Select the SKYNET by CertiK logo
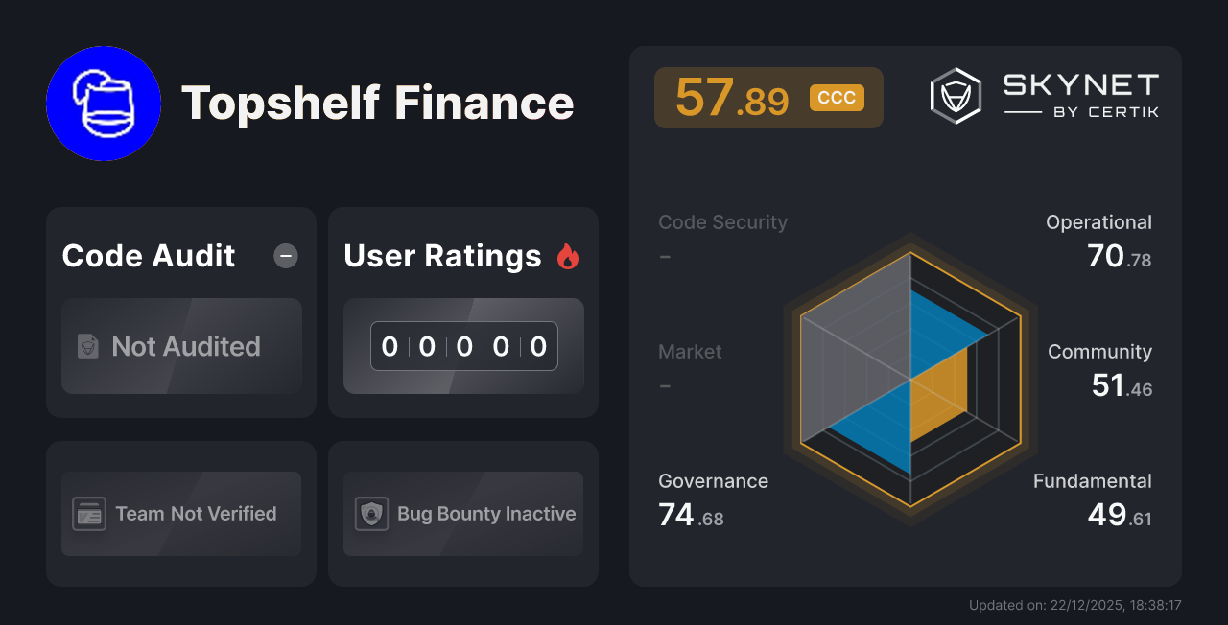1228x625 pixels. (x=1046, y=94)
